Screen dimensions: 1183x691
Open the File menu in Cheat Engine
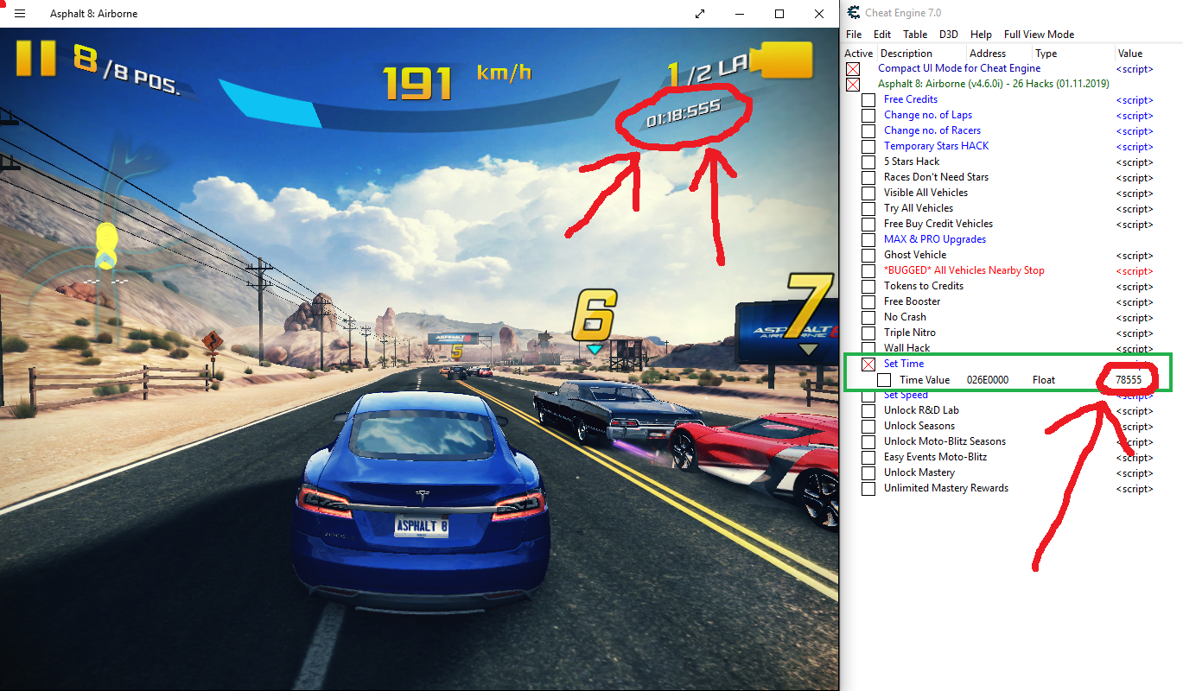pos(854,35)
